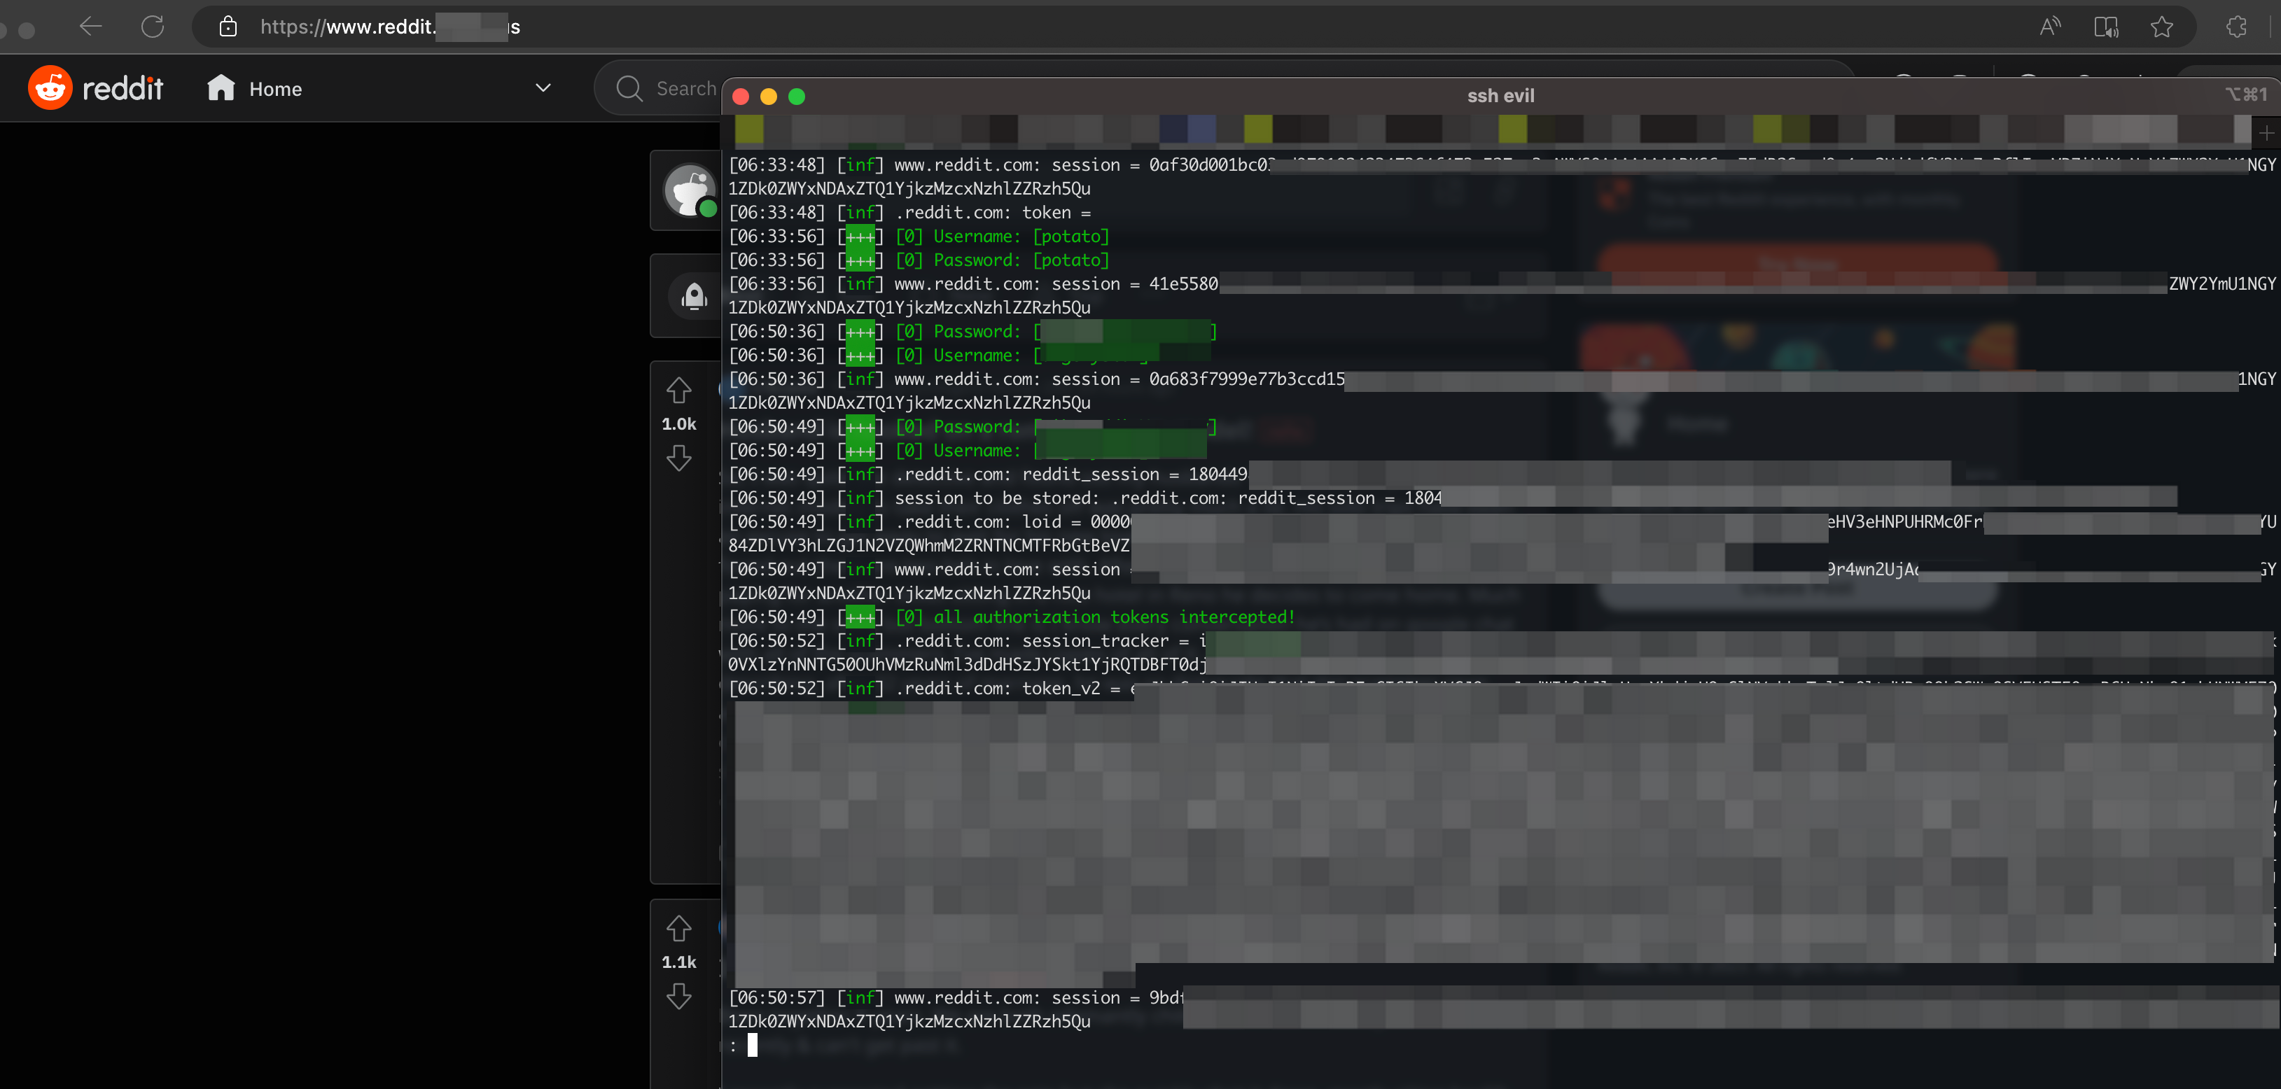This screenshot has width=2281, height=1089.
Task: Click the Reddit logo
Action: 96,87
